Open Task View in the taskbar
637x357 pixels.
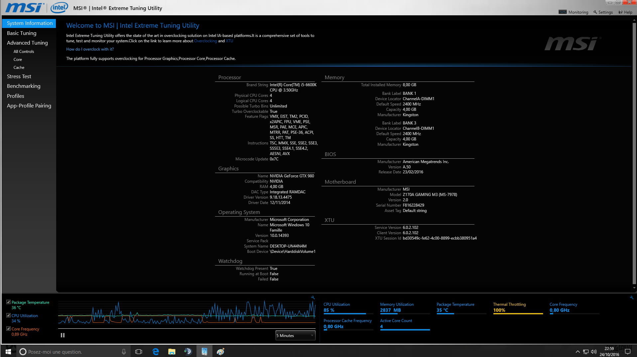tap(139, 352)
